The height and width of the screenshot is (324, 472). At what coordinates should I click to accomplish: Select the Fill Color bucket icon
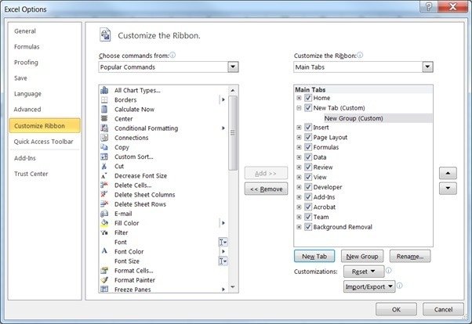tap(104, 223)
